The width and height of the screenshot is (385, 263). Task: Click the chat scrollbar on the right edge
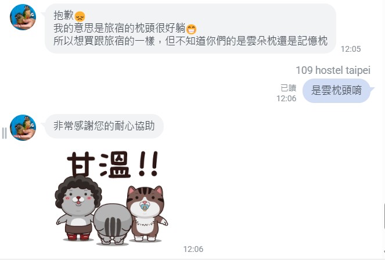tap(384, 216)
